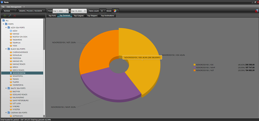Click legend entry NOVOROSSIYSK / NKHP text
The height and width of the screenshot is (121, 259).
205,68
